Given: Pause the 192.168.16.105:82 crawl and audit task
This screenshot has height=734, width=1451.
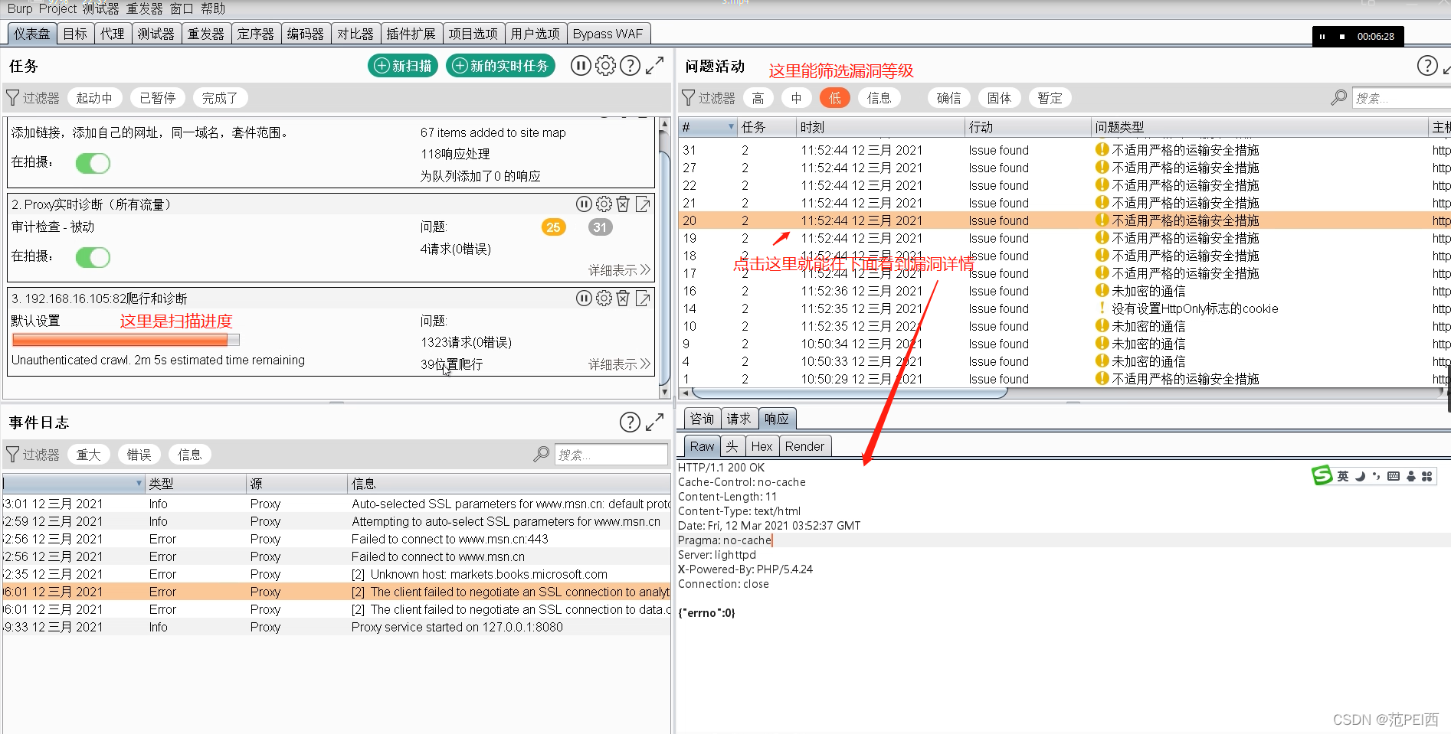Looking at the screenshot, I should (x=584, y=298).
